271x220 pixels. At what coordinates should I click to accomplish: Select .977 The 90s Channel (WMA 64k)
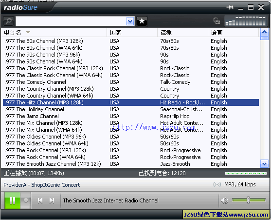[131, 61]
